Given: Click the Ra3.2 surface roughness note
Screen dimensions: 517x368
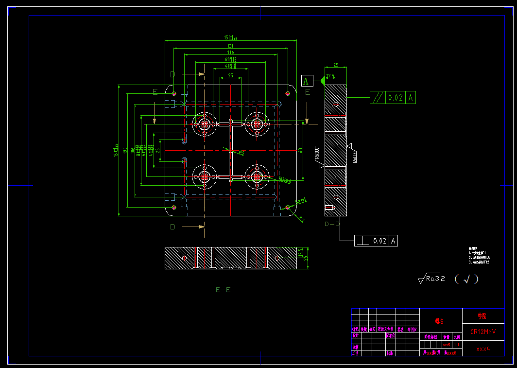Looking at the screenshot, I should (431, 279).
